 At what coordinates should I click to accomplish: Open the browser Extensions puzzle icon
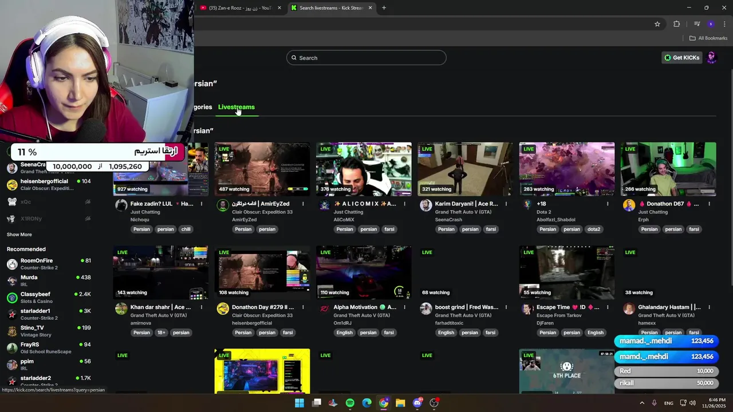tap(677, 24)
